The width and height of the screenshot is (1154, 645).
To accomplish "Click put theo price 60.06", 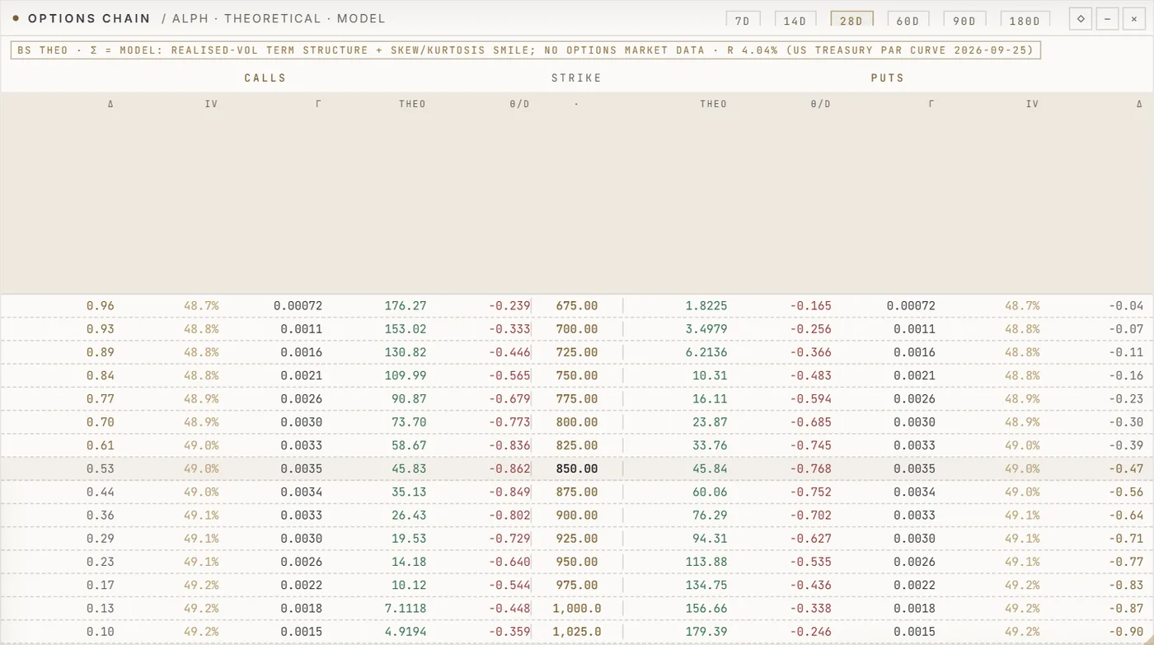I will (710, 492).
